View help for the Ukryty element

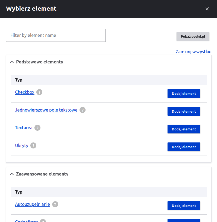coord(33,145)
